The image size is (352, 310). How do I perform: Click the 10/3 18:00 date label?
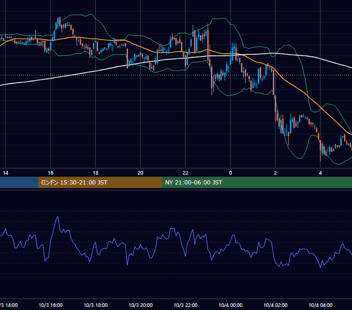click(x=96, y=305)
